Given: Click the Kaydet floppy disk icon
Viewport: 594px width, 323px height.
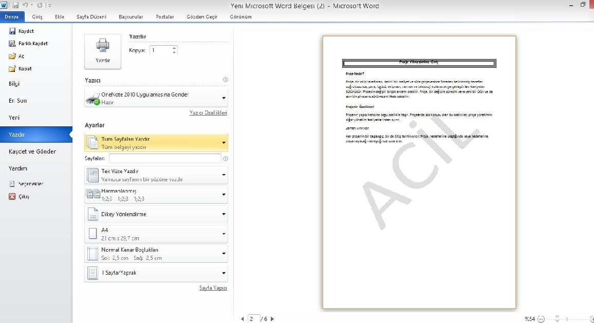Looking at the screenshot, I should 12,31.
